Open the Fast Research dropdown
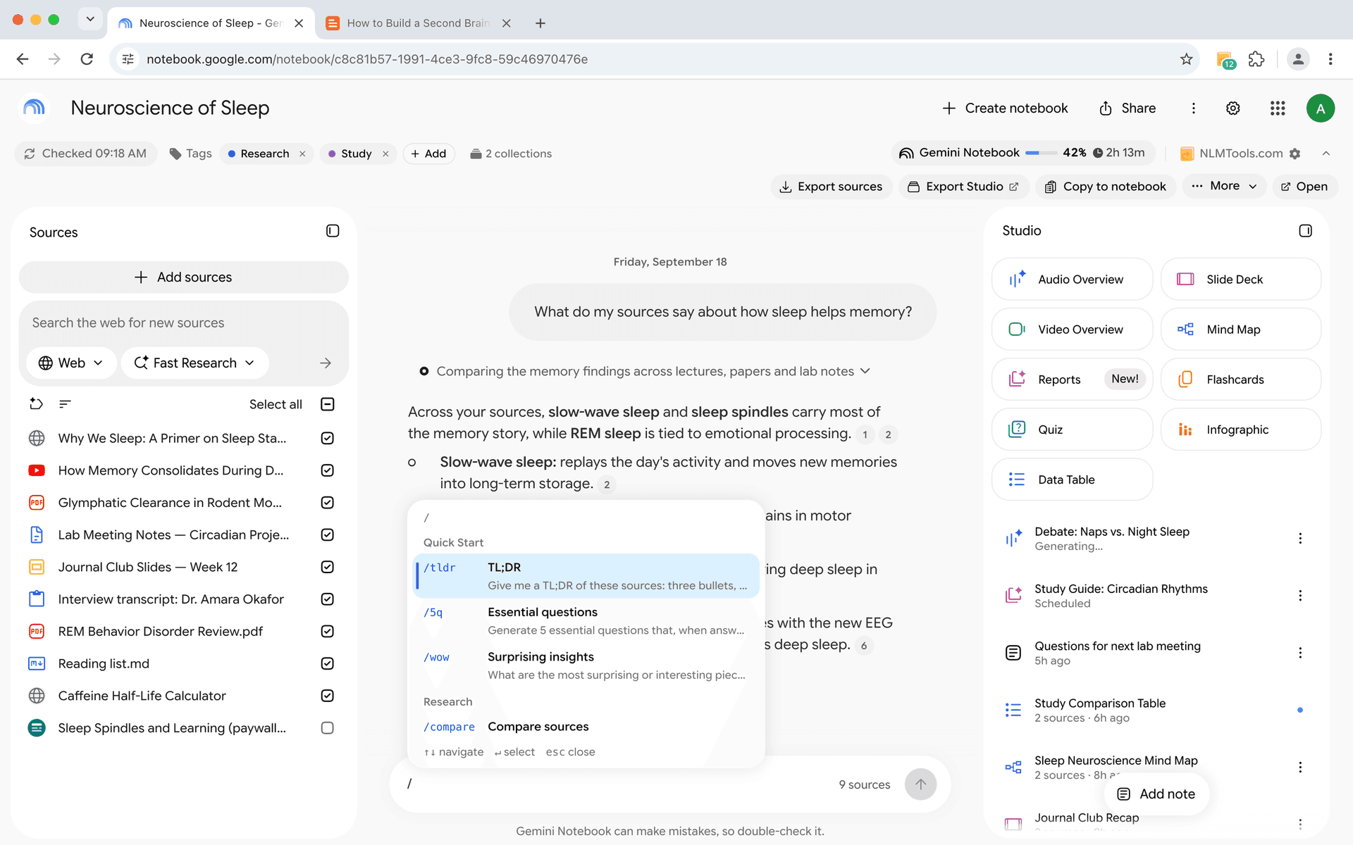 (194, 363)
